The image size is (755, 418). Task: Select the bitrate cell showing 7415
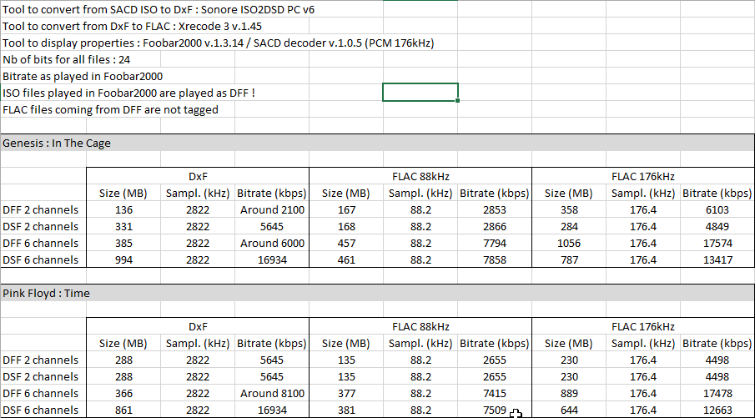click(x=495, y=394)
